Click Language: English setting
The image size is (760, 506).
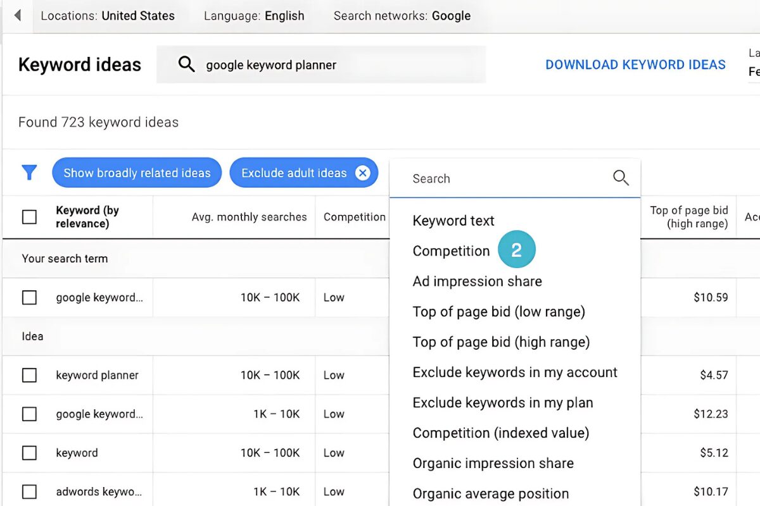click(x=254, y=16)
